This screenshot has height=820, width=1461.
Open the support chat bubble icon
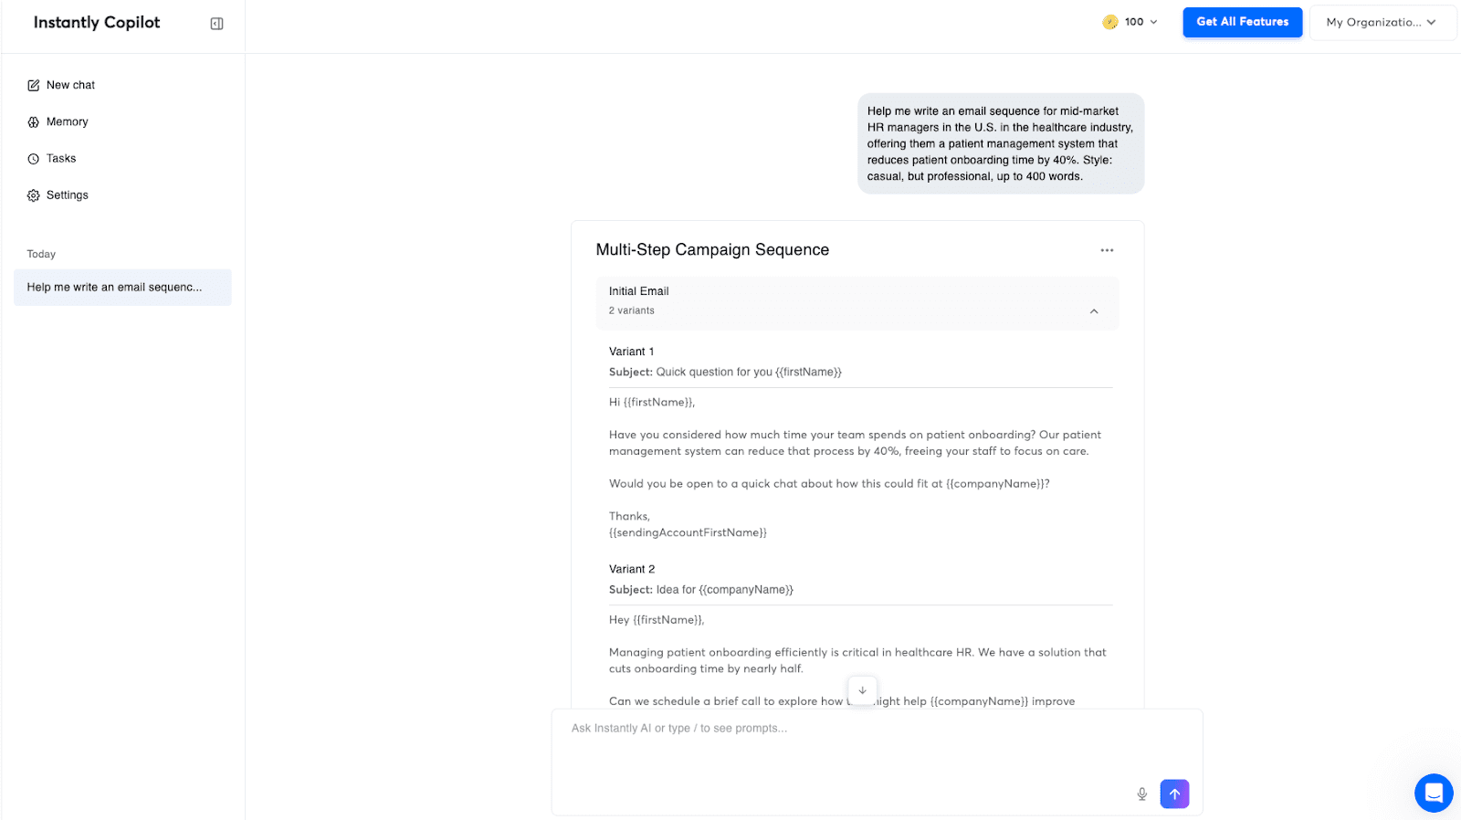pyautogui.click(x=1433, y=793)
